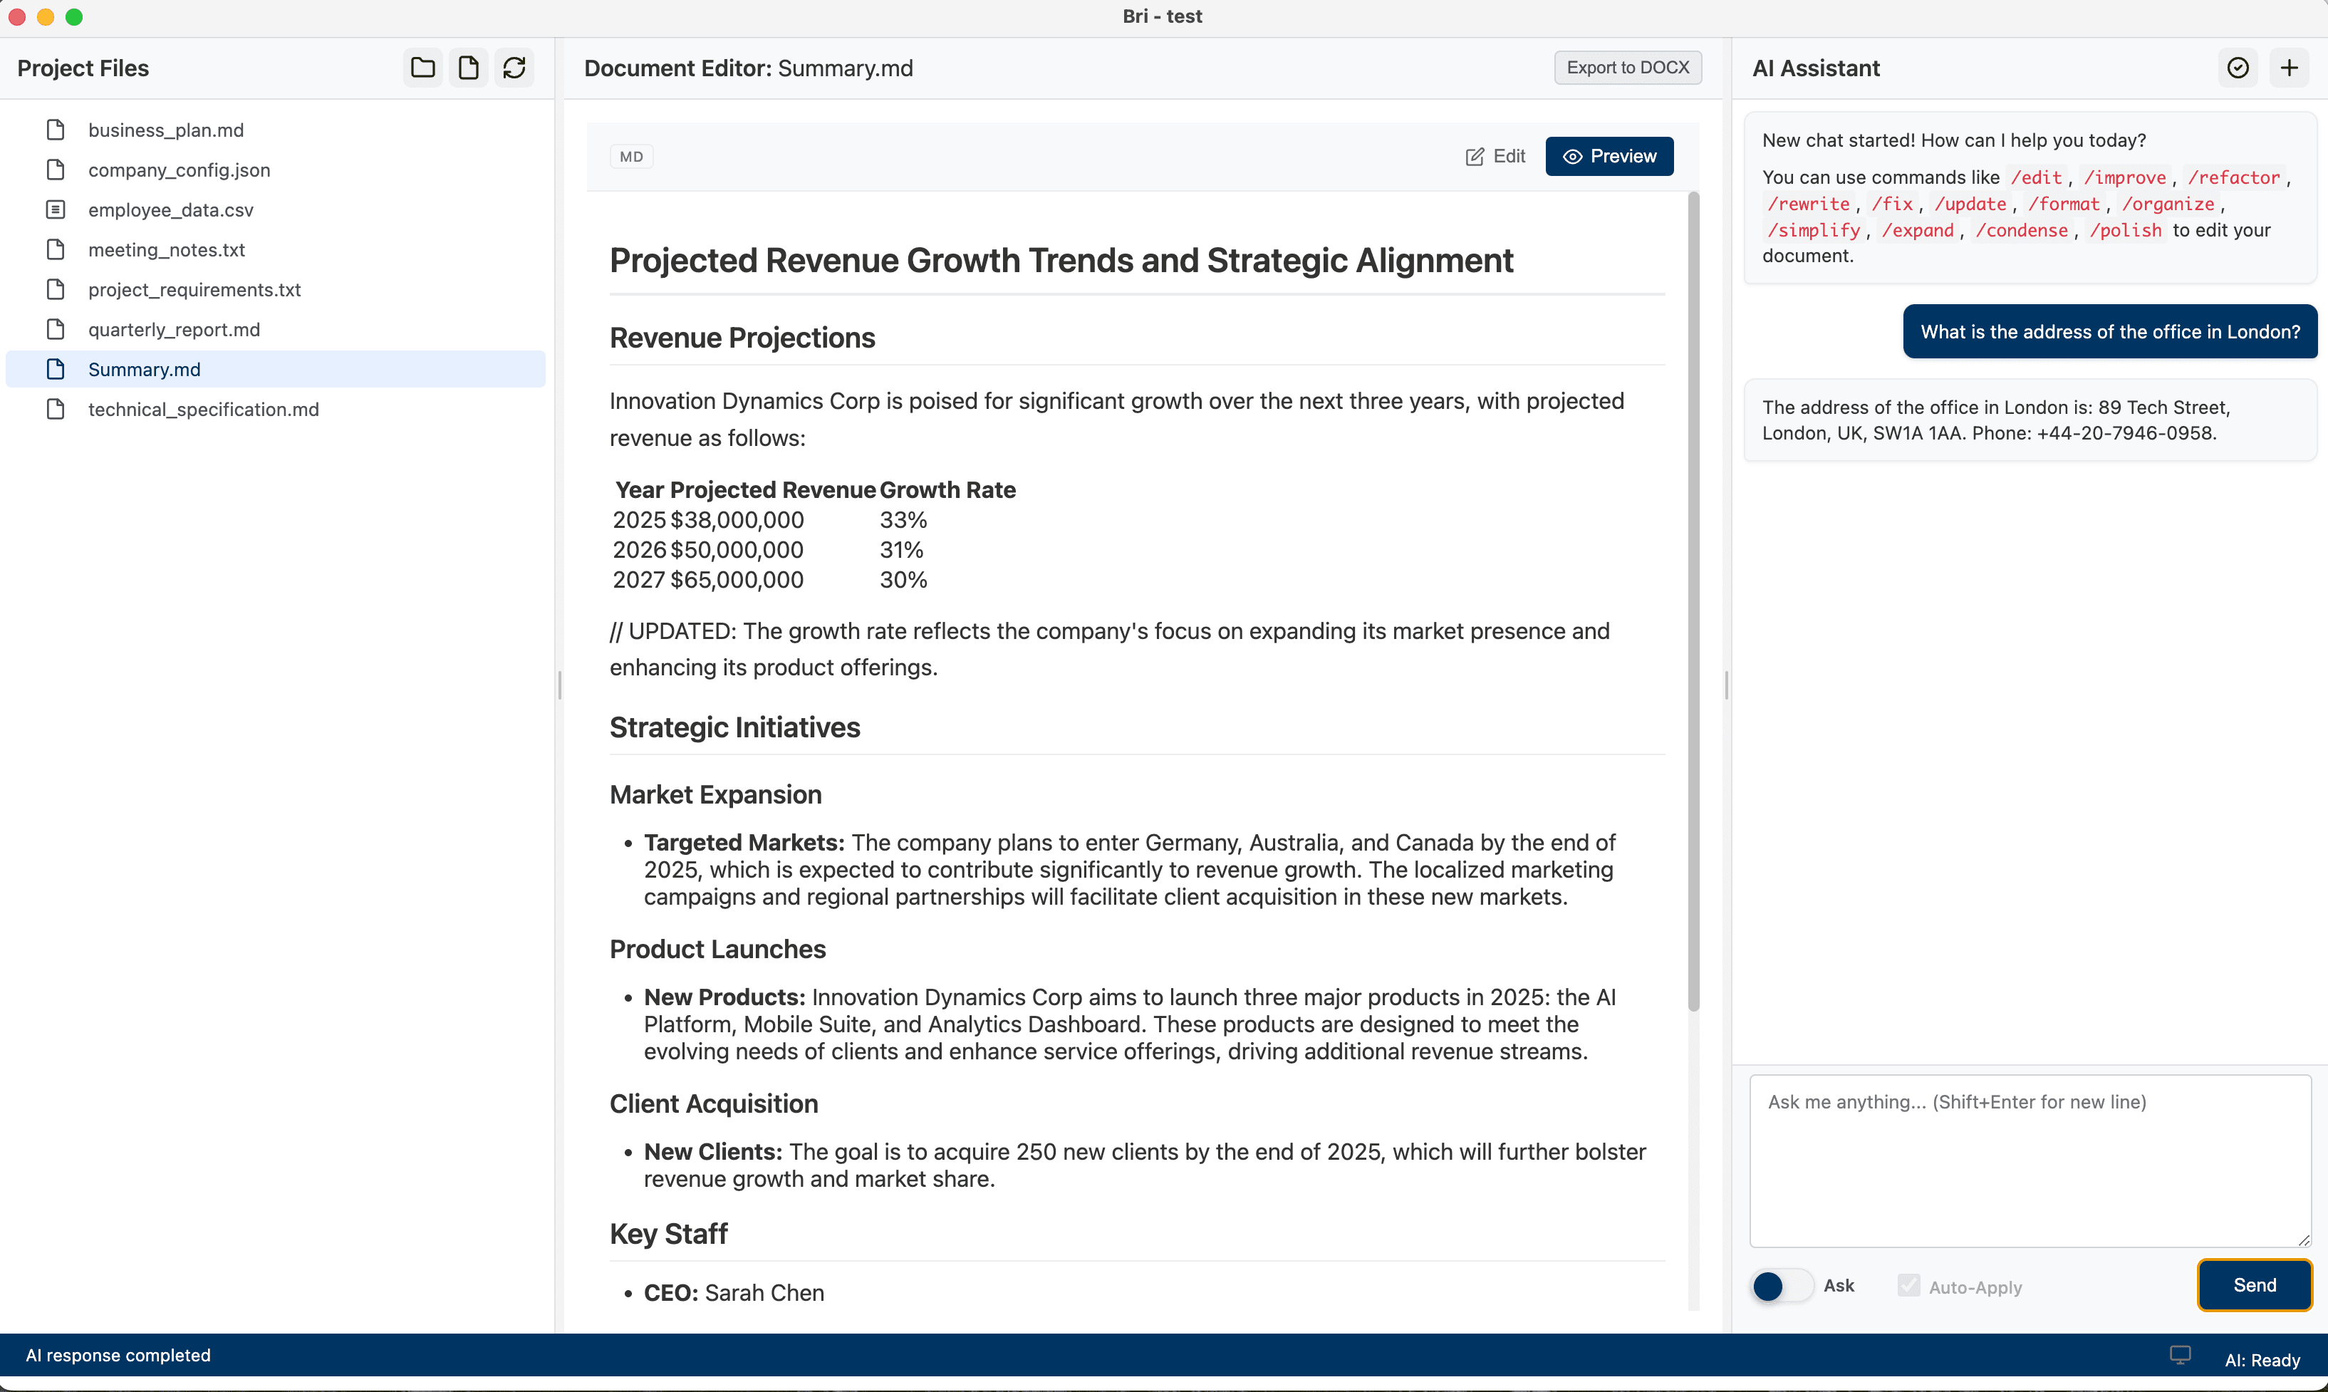2328x1392 pixels.
Task: Switch to Edit mode
Action: (1495, 157)
